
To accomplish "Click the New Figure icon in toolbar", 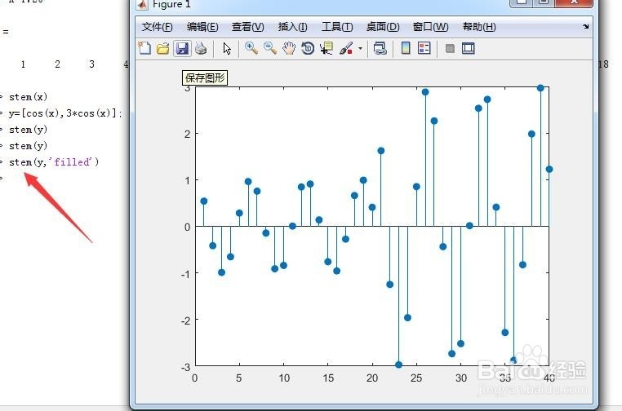I will pyautogui.click(x=144, y=48).
